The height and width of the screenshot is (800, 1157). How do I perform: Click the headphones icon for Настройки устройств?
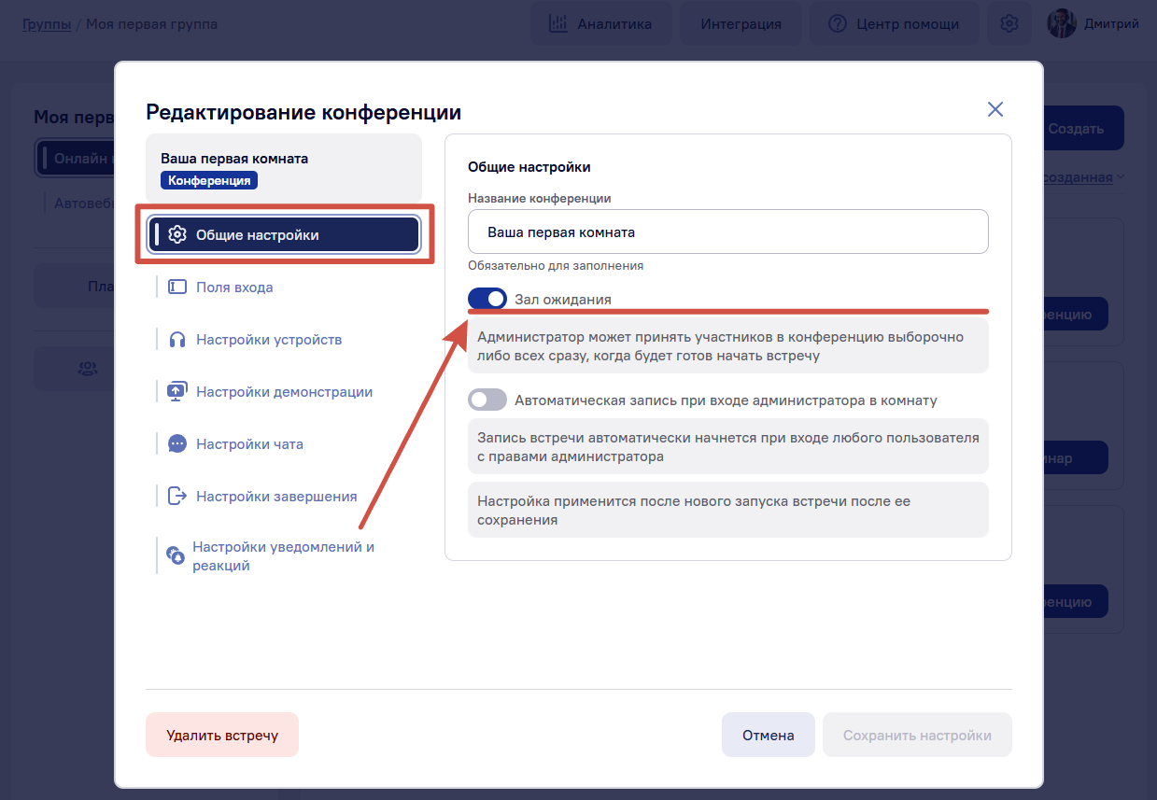point(177,340)
